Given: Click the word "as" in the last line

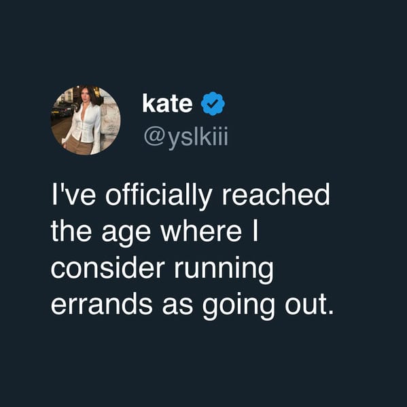Looking at the screenshot, I should click(x=177, y=306).
